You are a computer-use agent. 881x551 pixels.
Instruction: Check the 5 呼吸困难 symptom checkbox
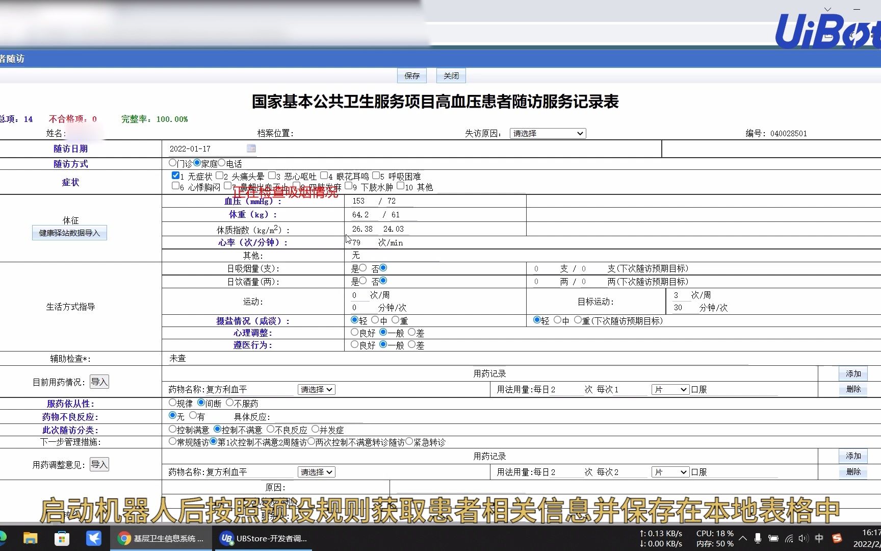point(376,176)
